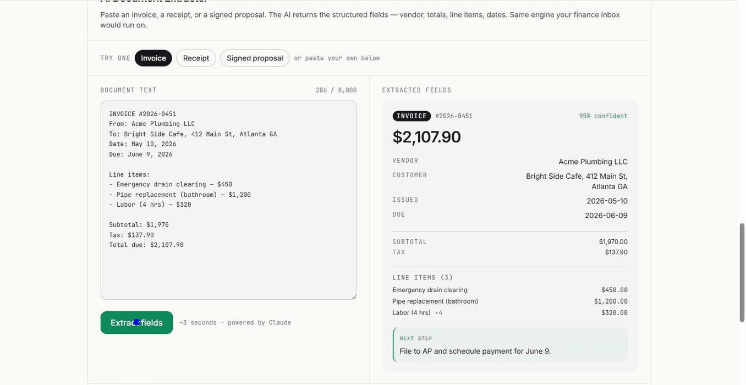The height and width of the screenshot is (385, 746).
Task: Click the Emergency drain clearing line item
Action: point(430,290)
